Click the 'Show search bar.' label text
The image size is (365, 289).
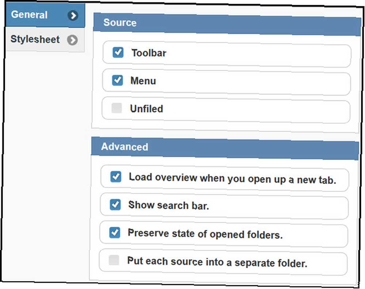click(169, 205)
